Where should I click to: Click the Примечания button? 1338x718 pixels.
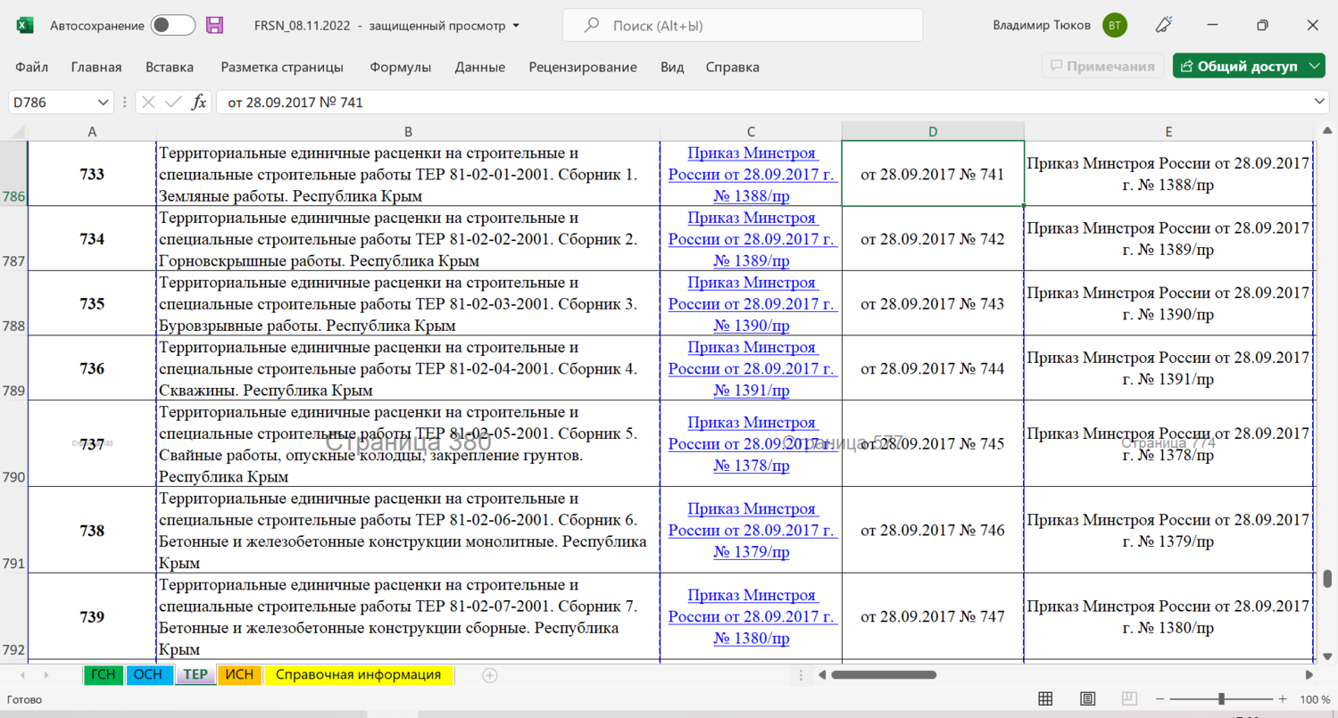tap(1102, 66)
